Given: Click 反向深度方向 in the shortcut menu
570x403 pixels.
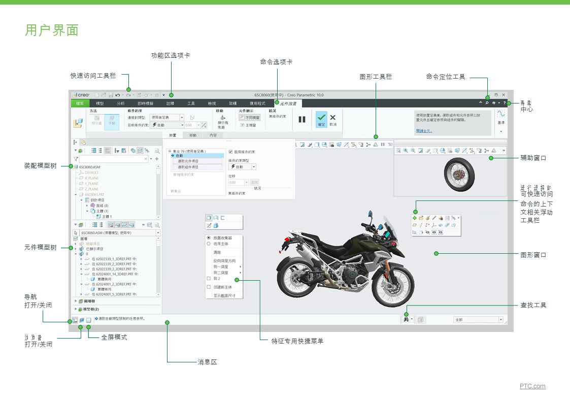Looking at the screenshot, I should tap(224, 260).
